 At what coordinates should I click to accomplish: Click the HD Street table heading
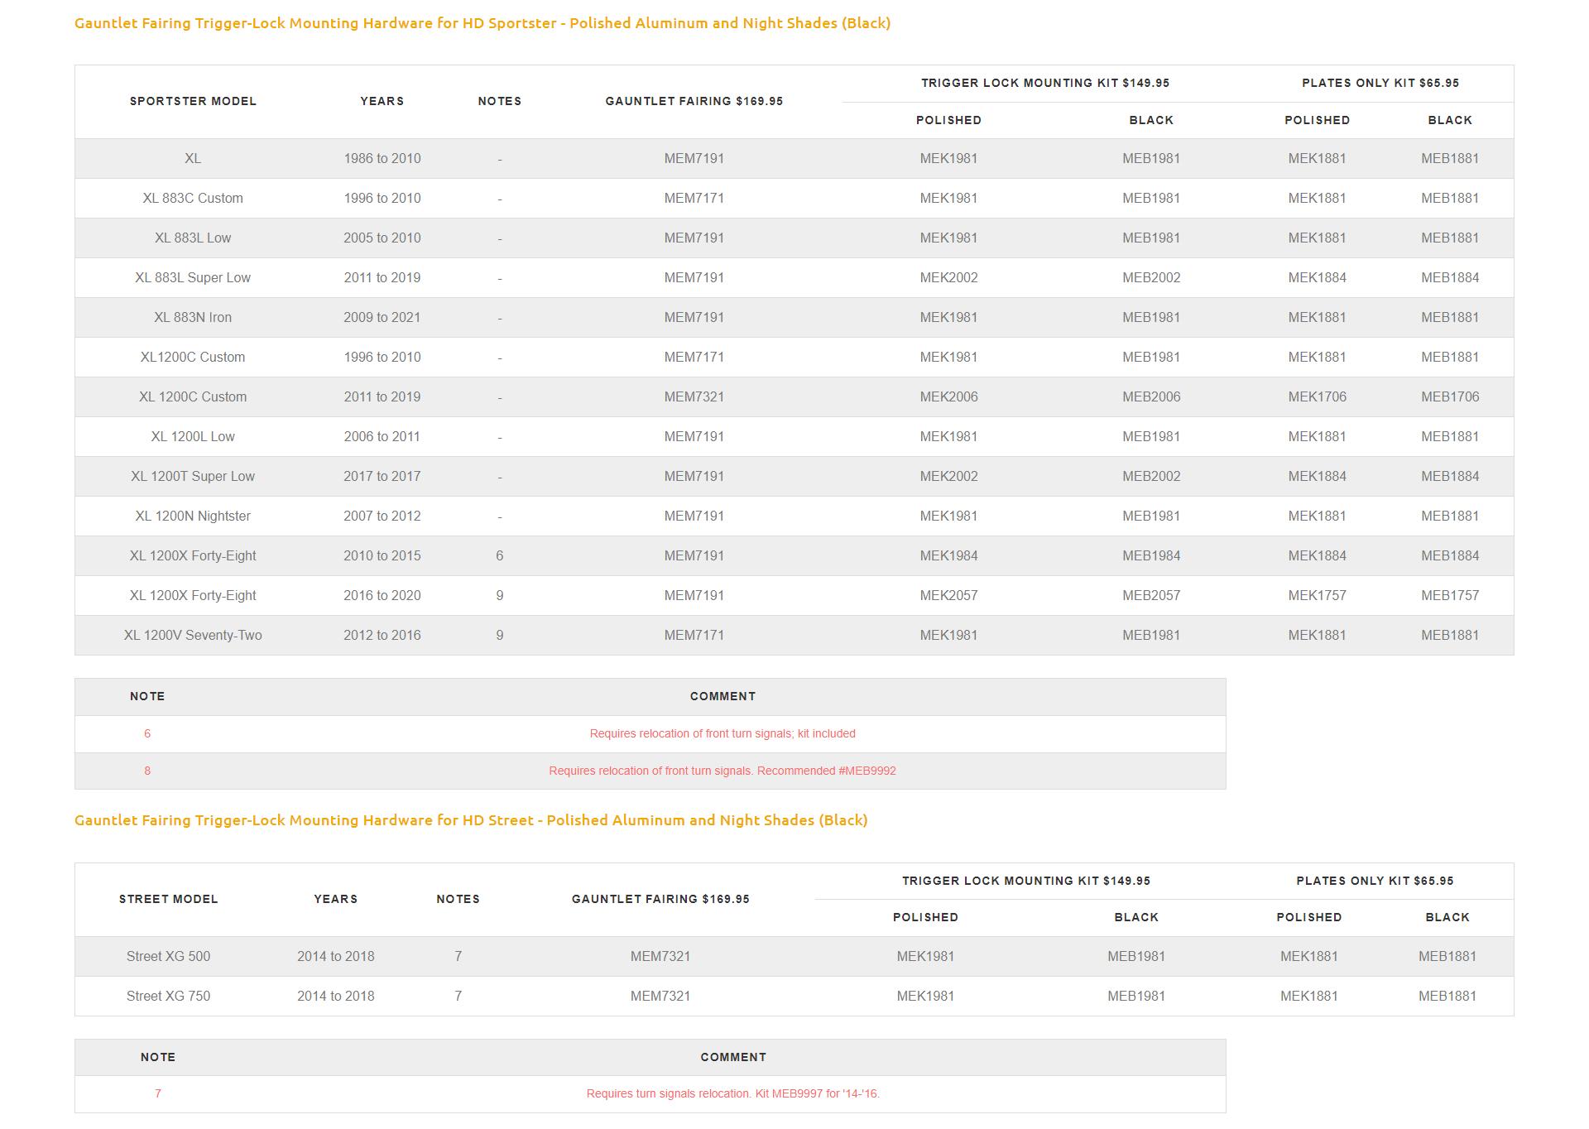(x=471, y=820)
